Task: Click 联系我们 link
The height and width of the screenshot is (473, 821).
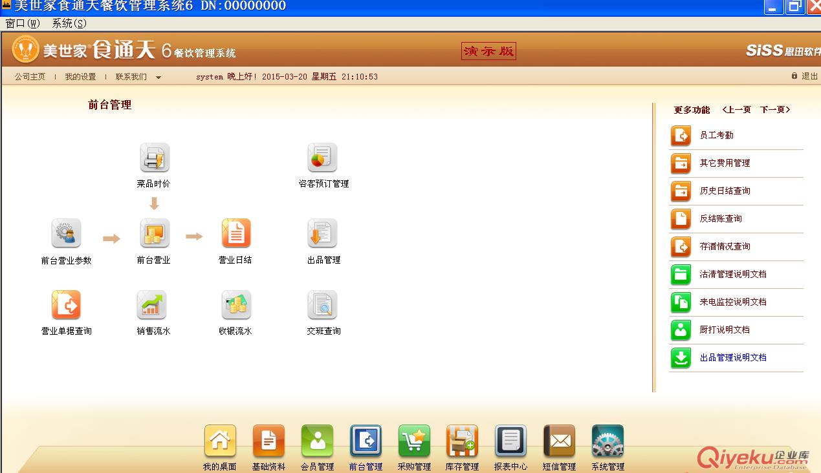Action: [x=131, y=76]
